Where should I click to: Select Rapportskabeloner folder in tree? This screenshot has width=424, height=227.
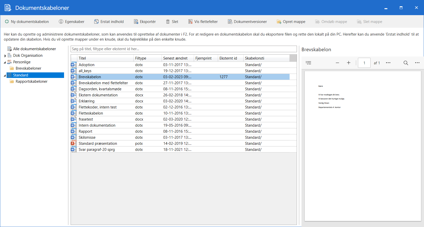click(x=31, y=81)
